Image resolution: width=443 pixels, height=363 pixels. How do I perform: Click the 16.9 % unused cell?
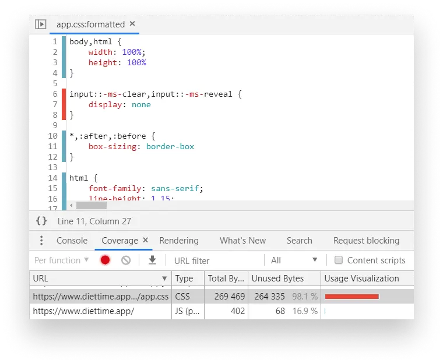[x=305, y=311]
